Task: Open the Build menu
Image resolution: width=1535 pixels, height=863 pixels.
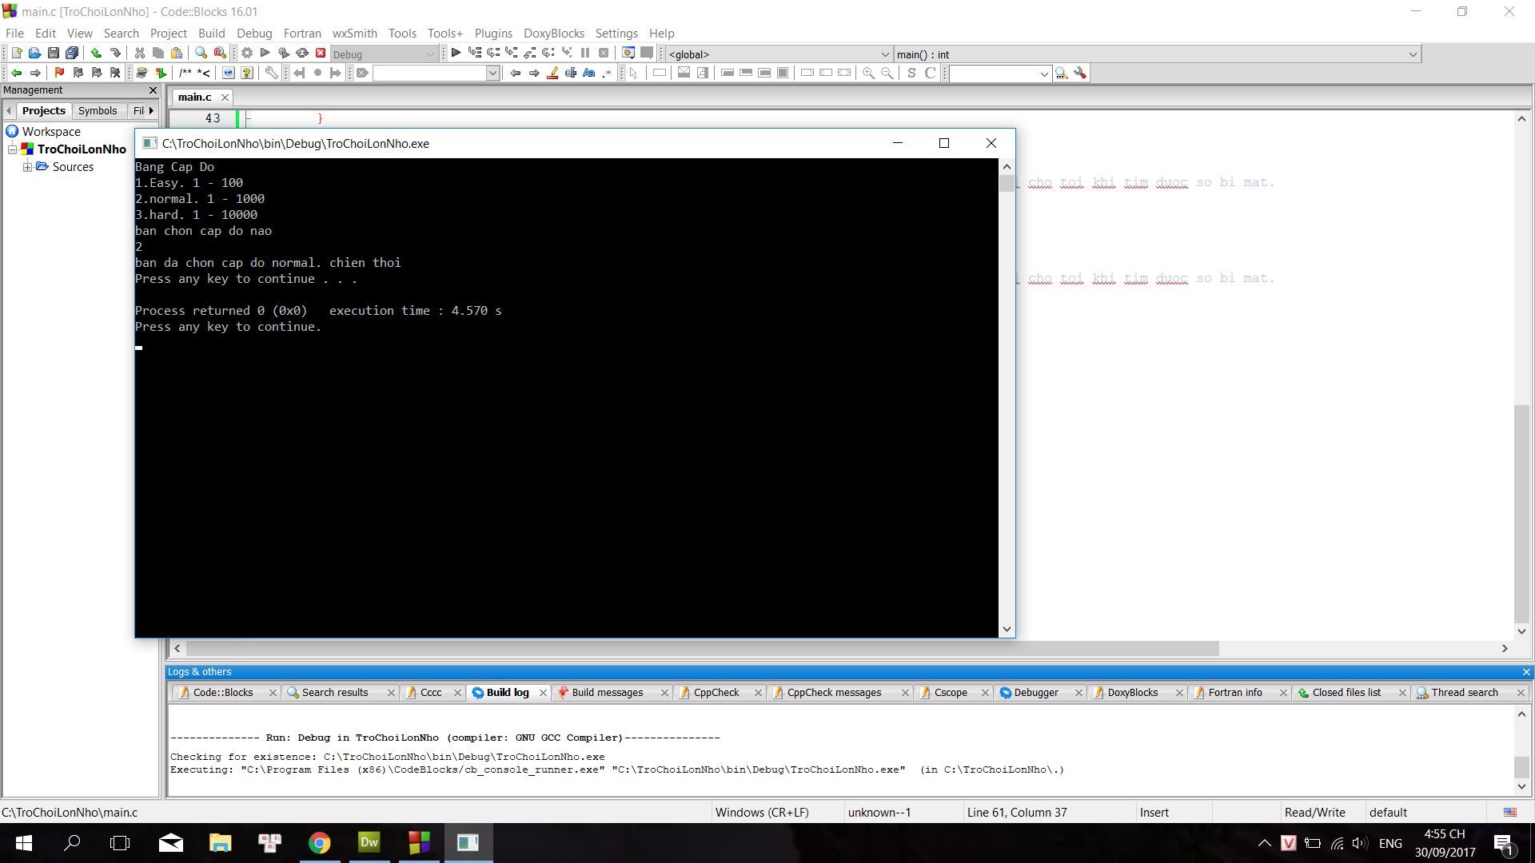Action: coord(211,33)
